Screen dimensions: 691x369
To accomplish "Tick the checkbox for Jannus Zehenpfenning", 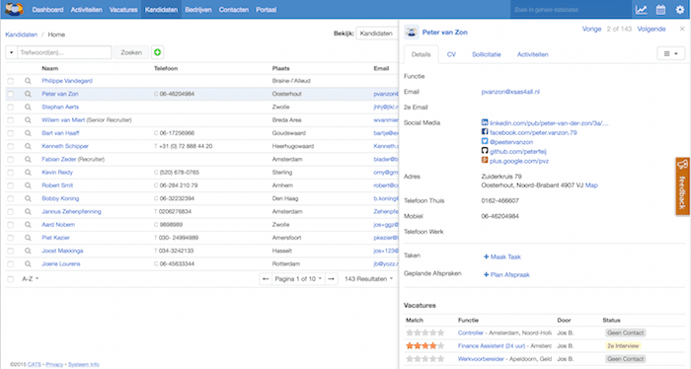I will 11,212.
